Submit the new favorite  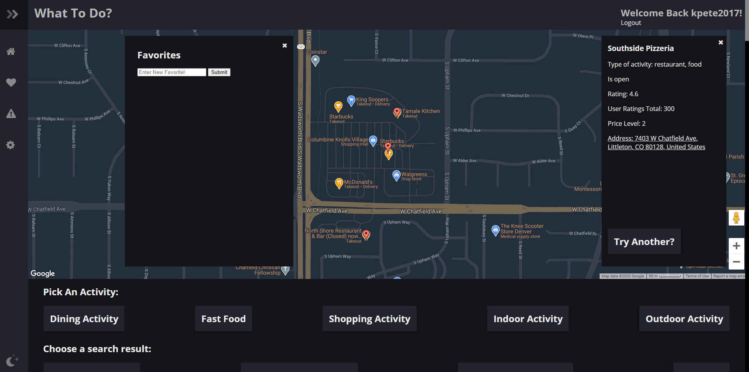(219, 72)
